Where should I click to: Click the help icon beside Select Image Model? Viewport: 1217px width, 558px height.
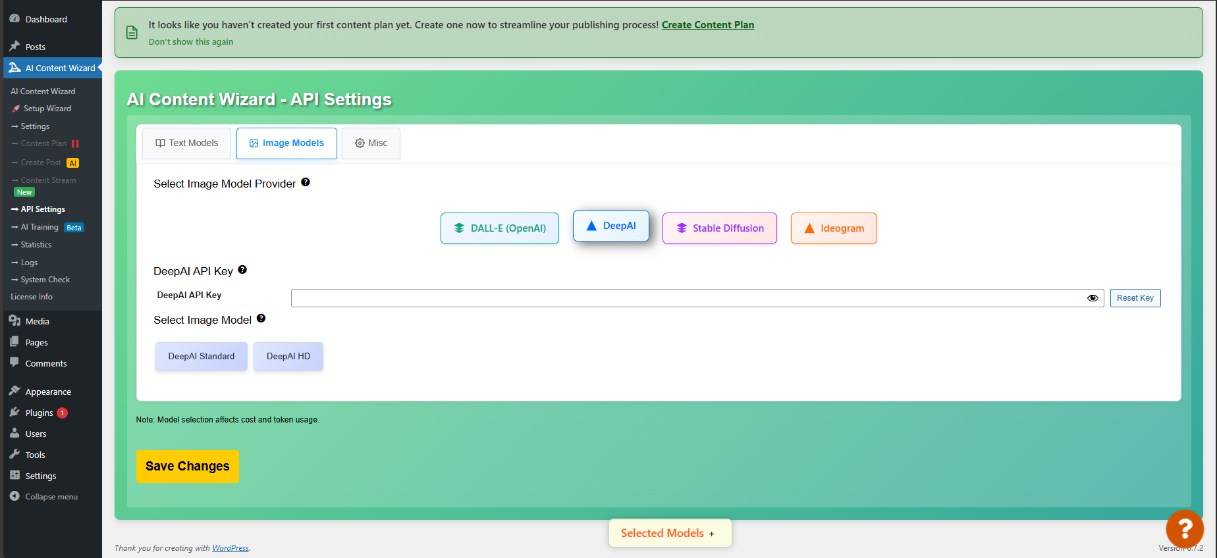pyautogui.click(x=261, y=318)
